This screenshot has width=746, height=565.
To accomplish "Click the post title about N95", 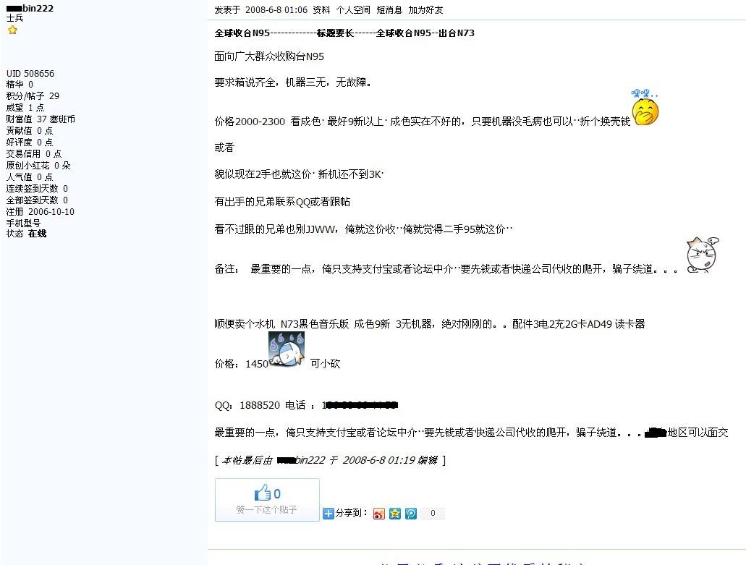I will coord(344,33).
